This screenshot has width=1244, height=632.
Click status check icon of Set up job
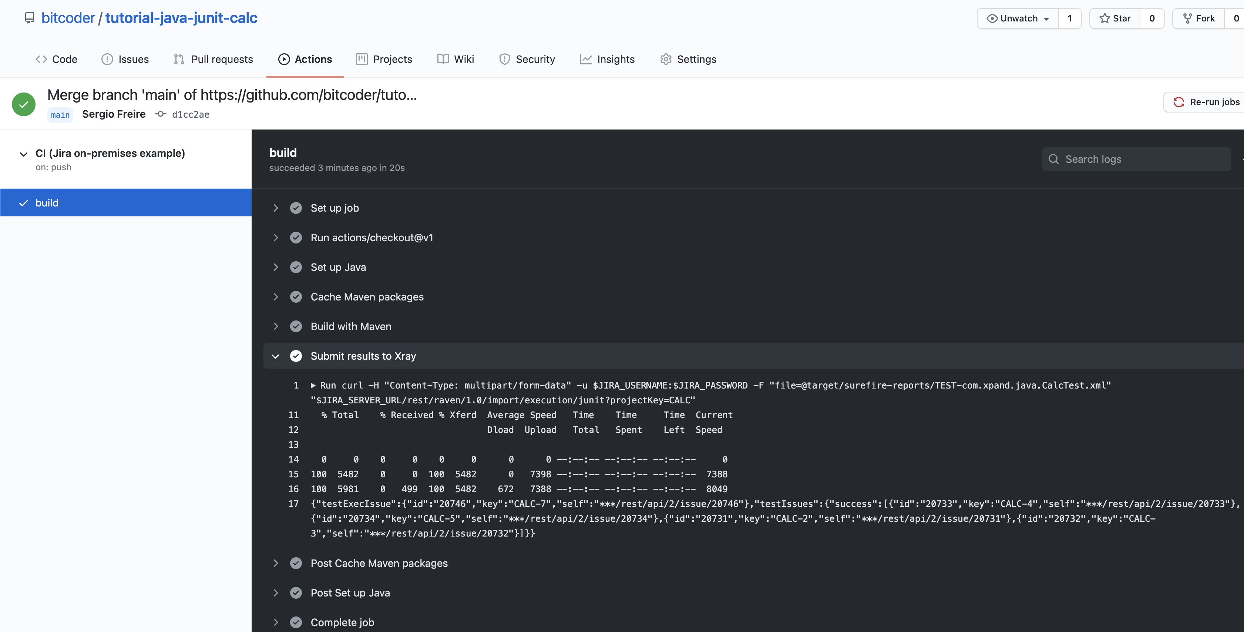point(296,208)
